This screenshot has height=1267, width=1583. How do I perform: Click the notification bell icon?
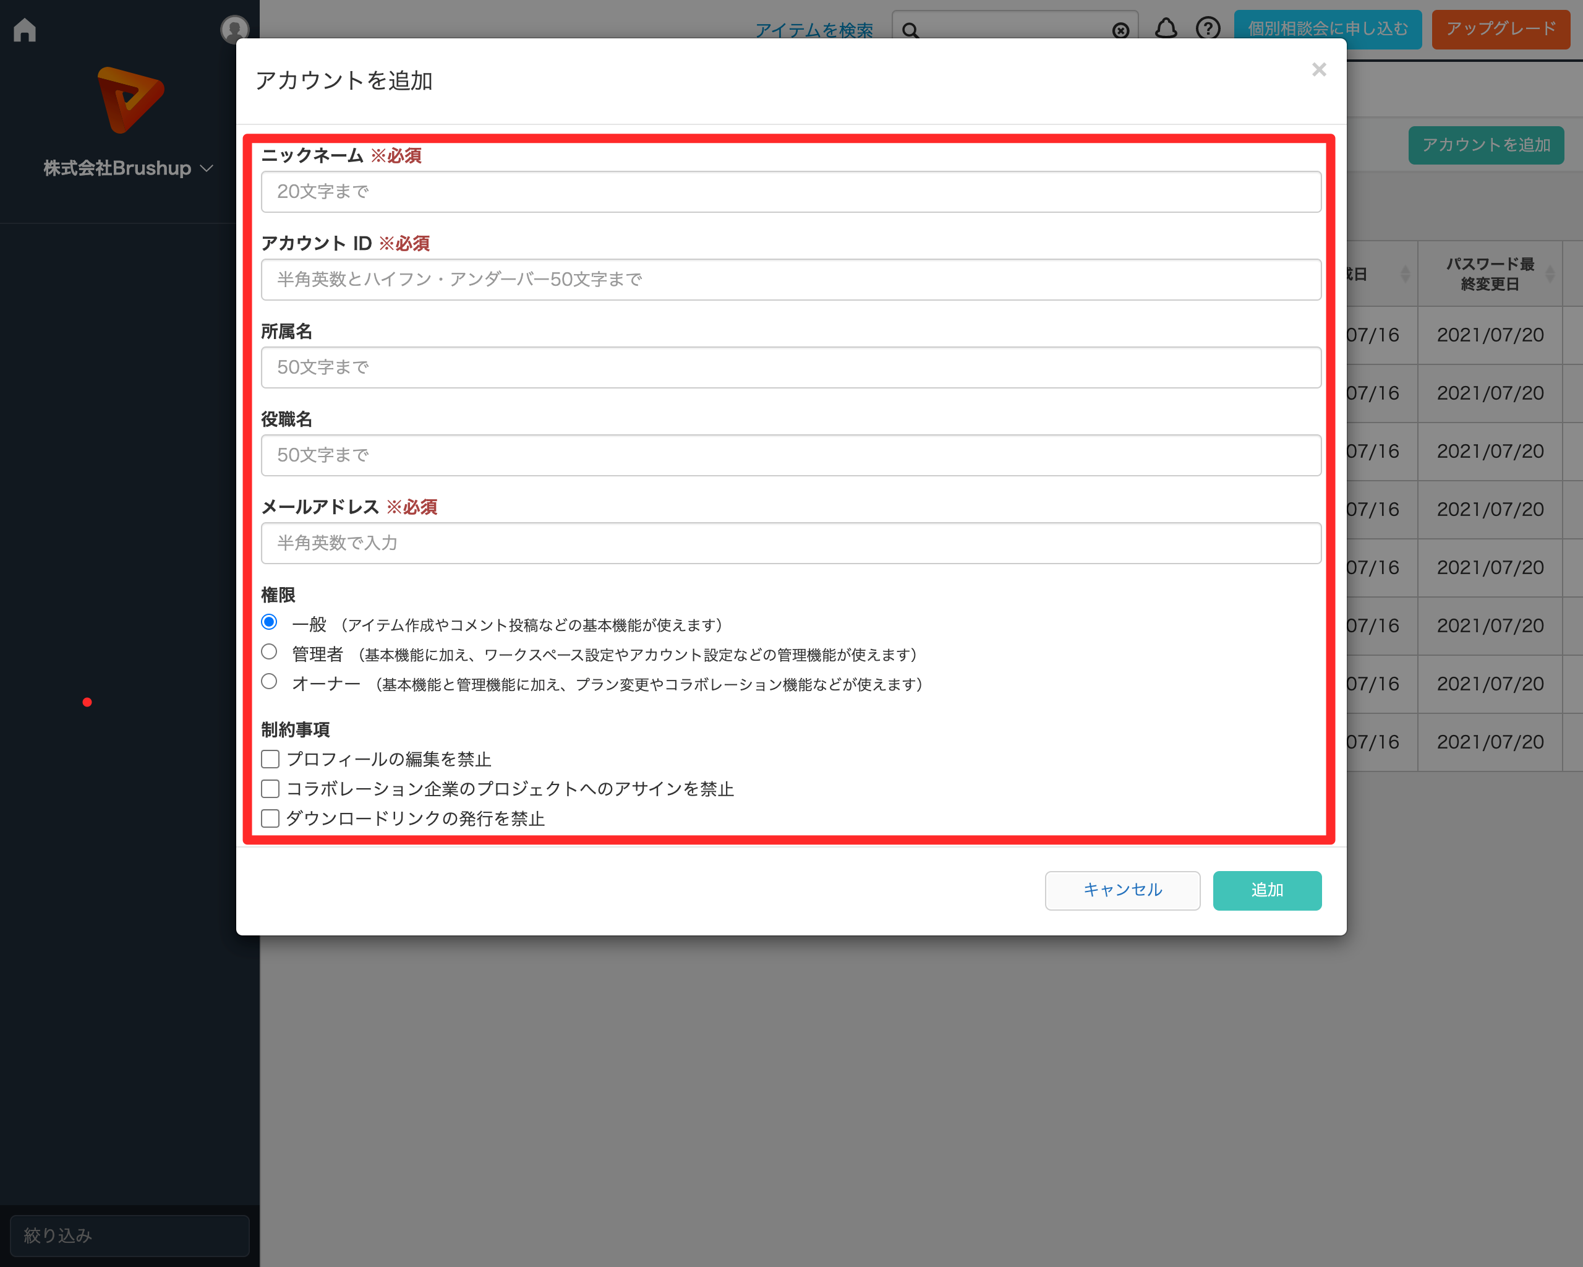point(1166,29)
